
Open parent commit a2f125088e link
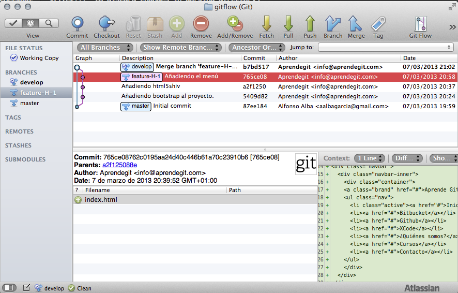[119, 165]
